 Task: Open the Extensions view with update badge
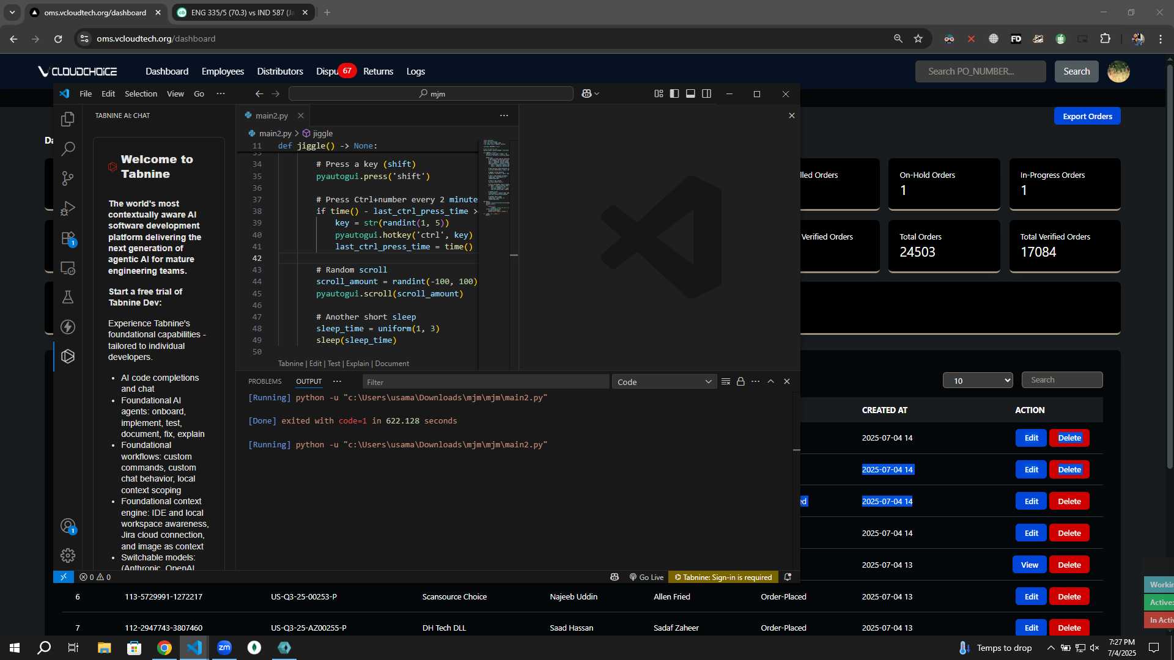click(x=68, y=238)
